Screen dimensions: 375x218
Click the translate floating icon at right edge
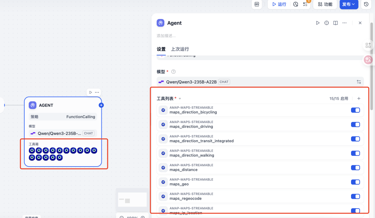click(x=368, y=59)
